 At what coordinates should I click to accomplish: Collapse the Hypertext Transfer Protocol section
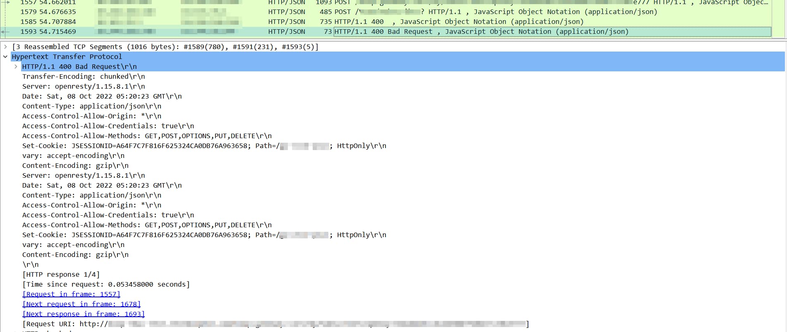5,57
